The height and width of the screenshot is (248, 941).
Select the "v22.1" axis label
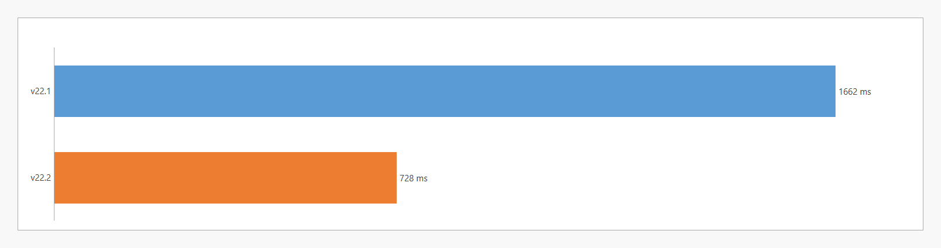click(x=40, y=91)
